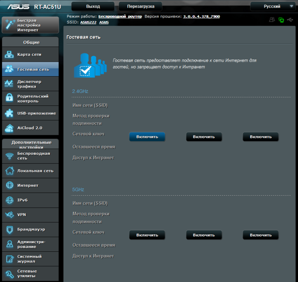The height and width of the screenshot is (282, 298).
Task: Click Быстрая настройка Интернет button
Action: coord(30,25)
